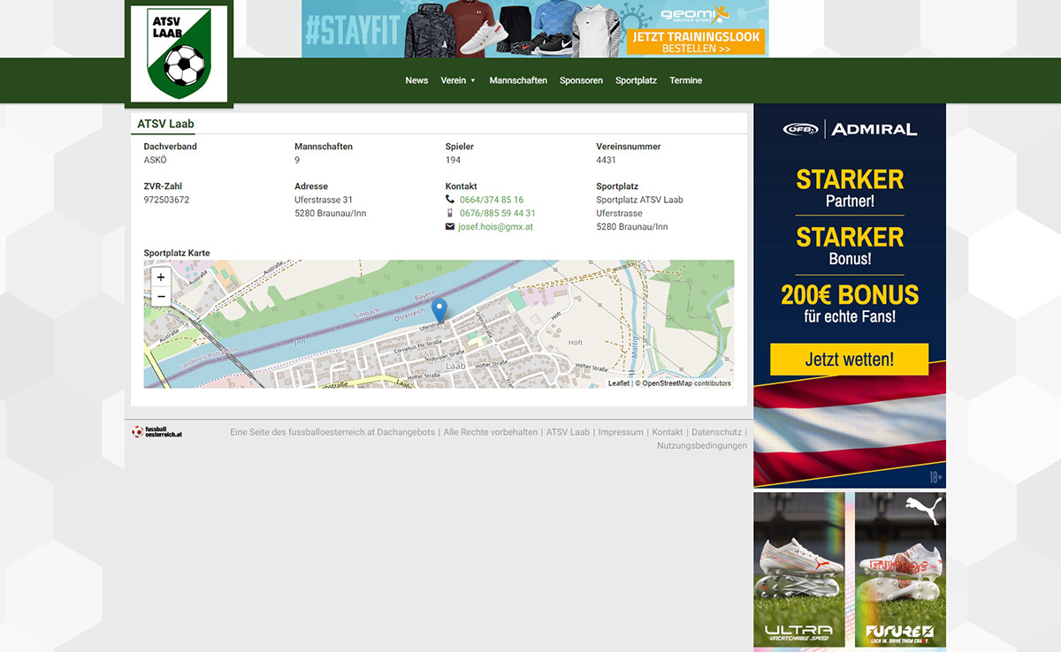Click the phone icon next to 0664 number
The width and height of the screenshot is (1061, 652).
[450, 200]
